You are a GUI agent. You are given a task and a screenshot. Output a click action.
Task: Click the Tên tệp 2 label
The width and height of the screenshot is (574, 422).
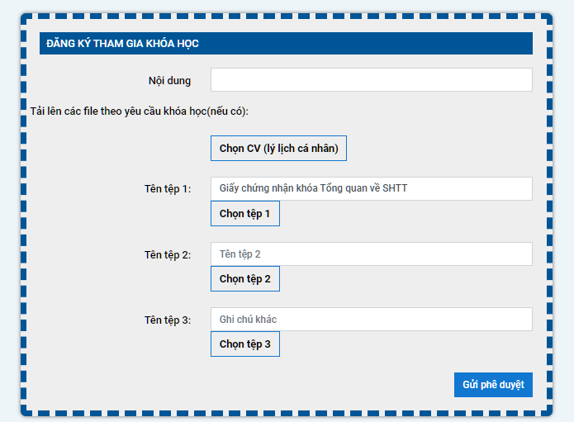(x=167, y=254)
